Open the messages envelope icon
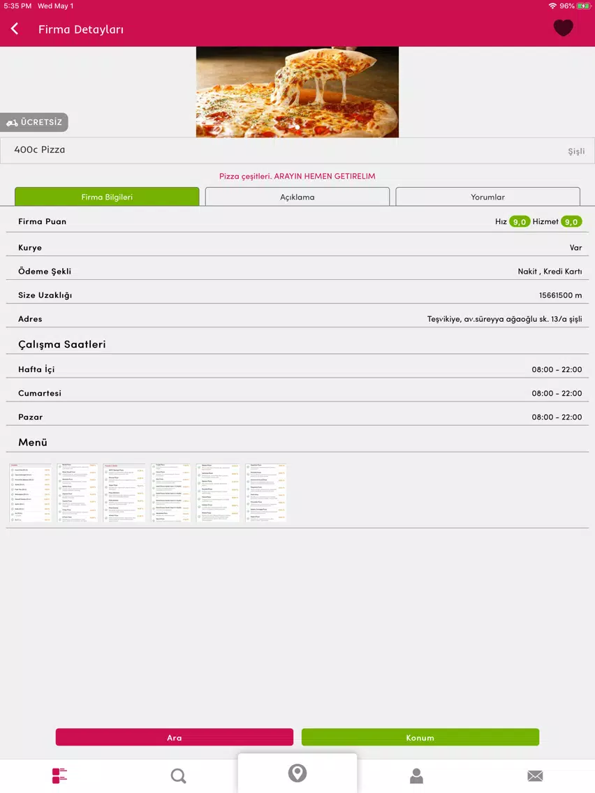 click(x=535, y=776)
